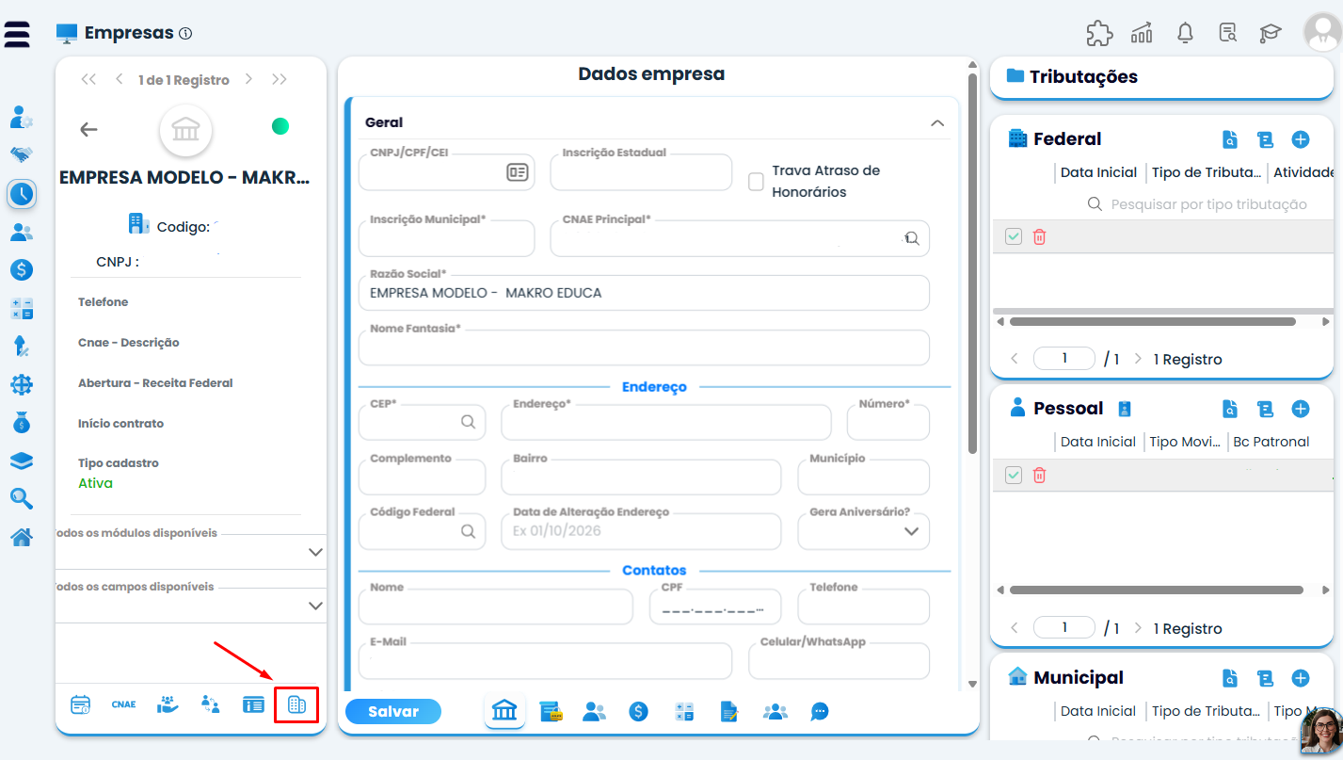The width and height of the screenshot is (1343, 760).
Task: Click the Dados empresa vertical scrollbar
Action: pos(971,264)
